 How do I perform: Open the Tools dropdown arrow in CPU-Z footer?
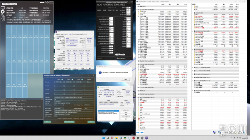78,68
